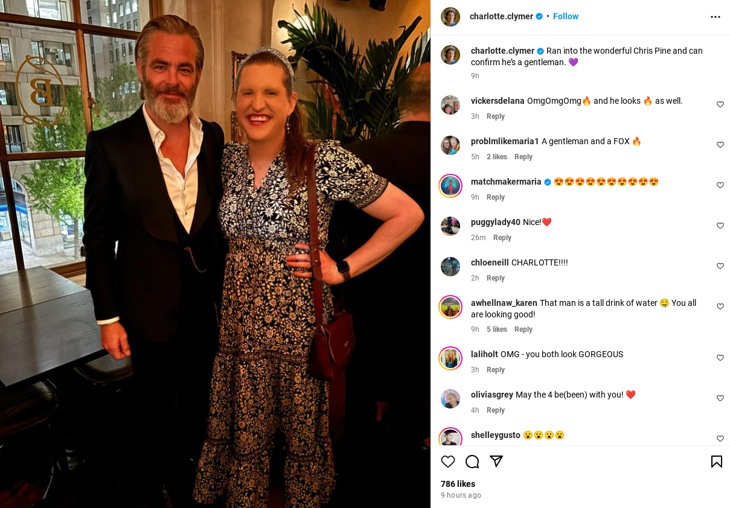Open the posted photo of two people
730x508 pixels.
coord(215,254)
